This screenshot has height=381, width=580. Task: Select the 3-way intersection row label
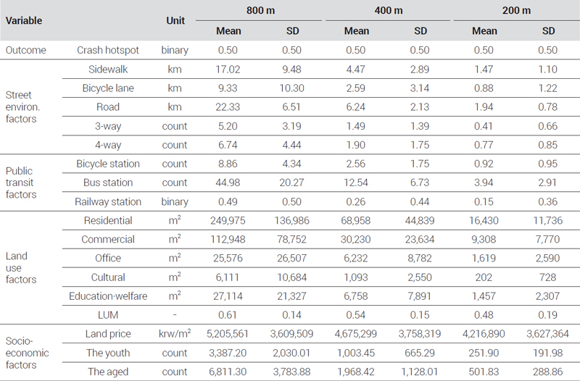pos(107,126)
